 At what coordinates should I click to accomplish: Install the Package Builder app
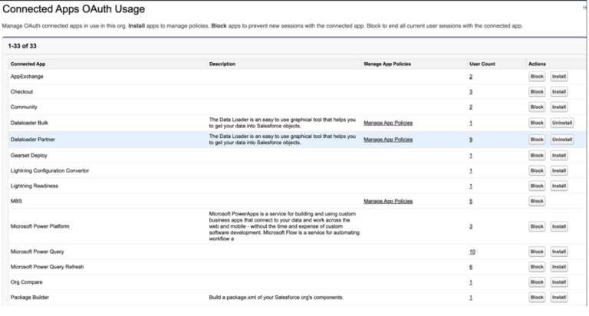pos(558,298)
